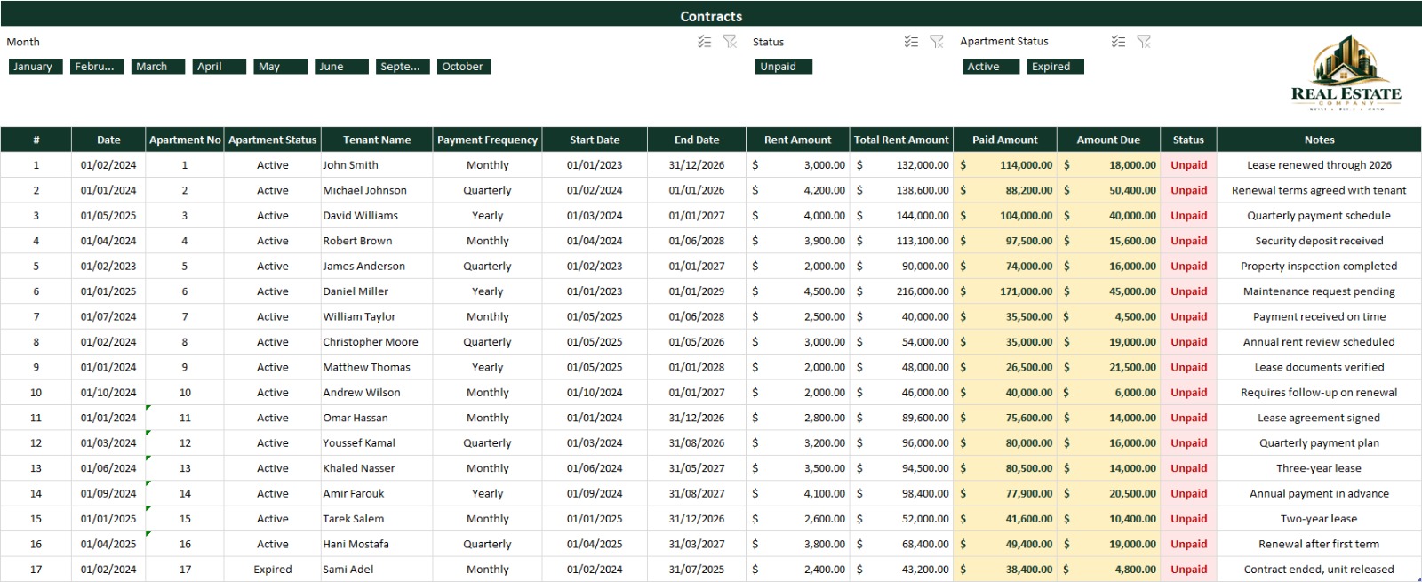
Task: Clear the Apartment Status slicer filter
Action: (x=1144, y=42)
